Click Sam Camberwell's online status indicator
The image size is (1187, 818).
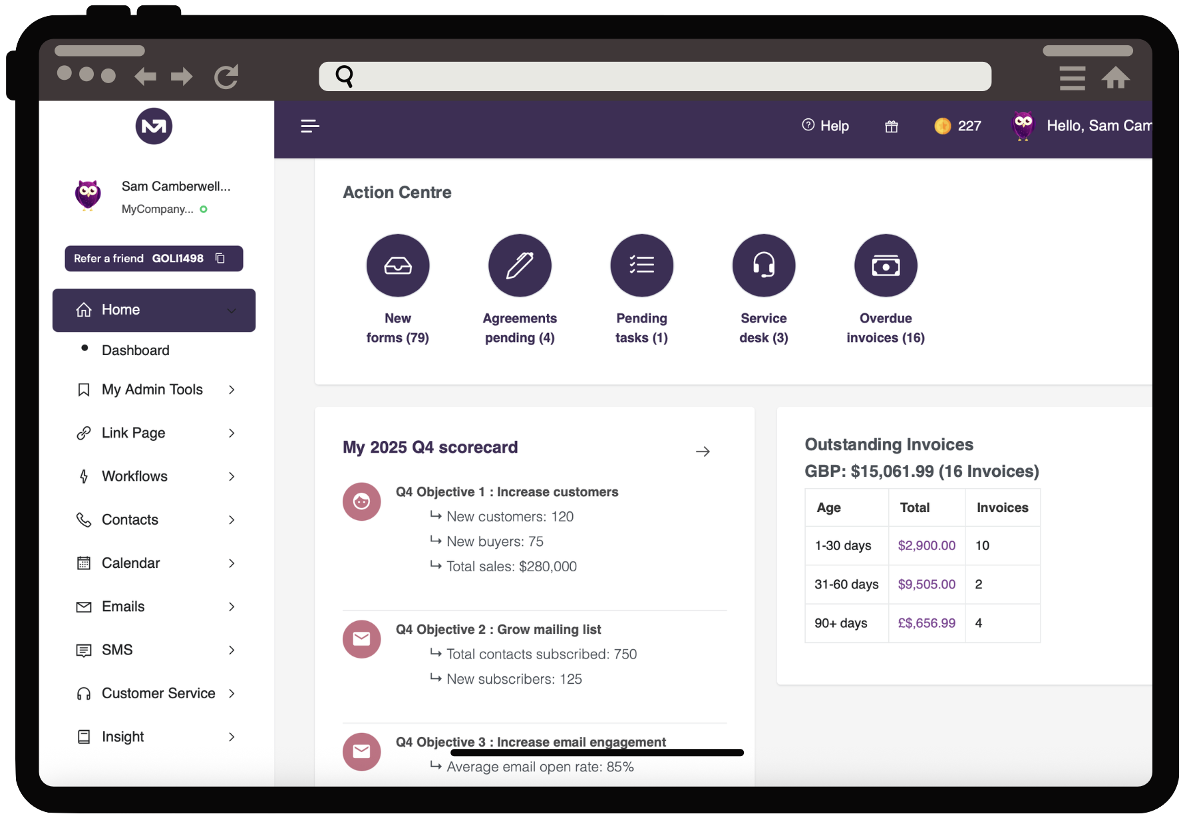(x=203, y=209)
